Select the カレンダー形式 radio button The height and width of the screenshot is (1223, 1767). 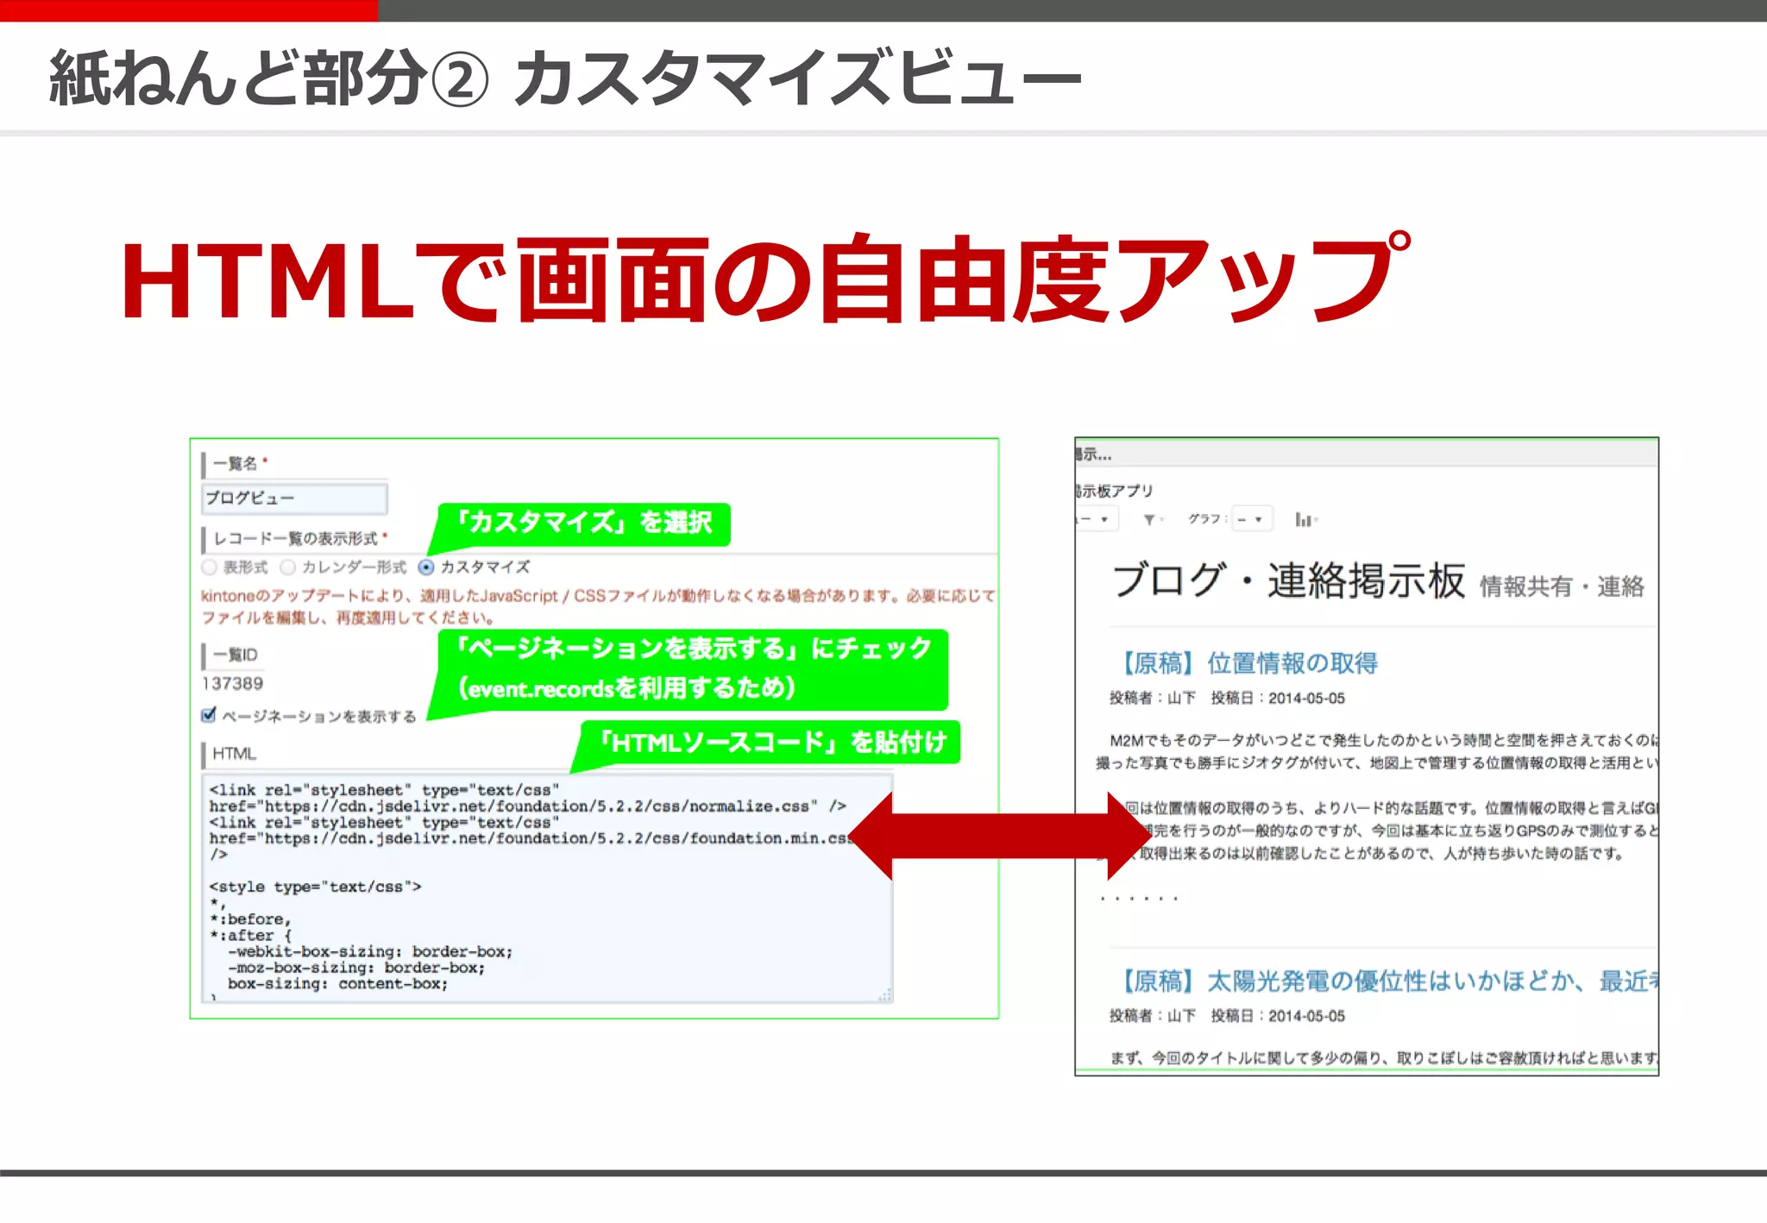[x=288, y=568]
